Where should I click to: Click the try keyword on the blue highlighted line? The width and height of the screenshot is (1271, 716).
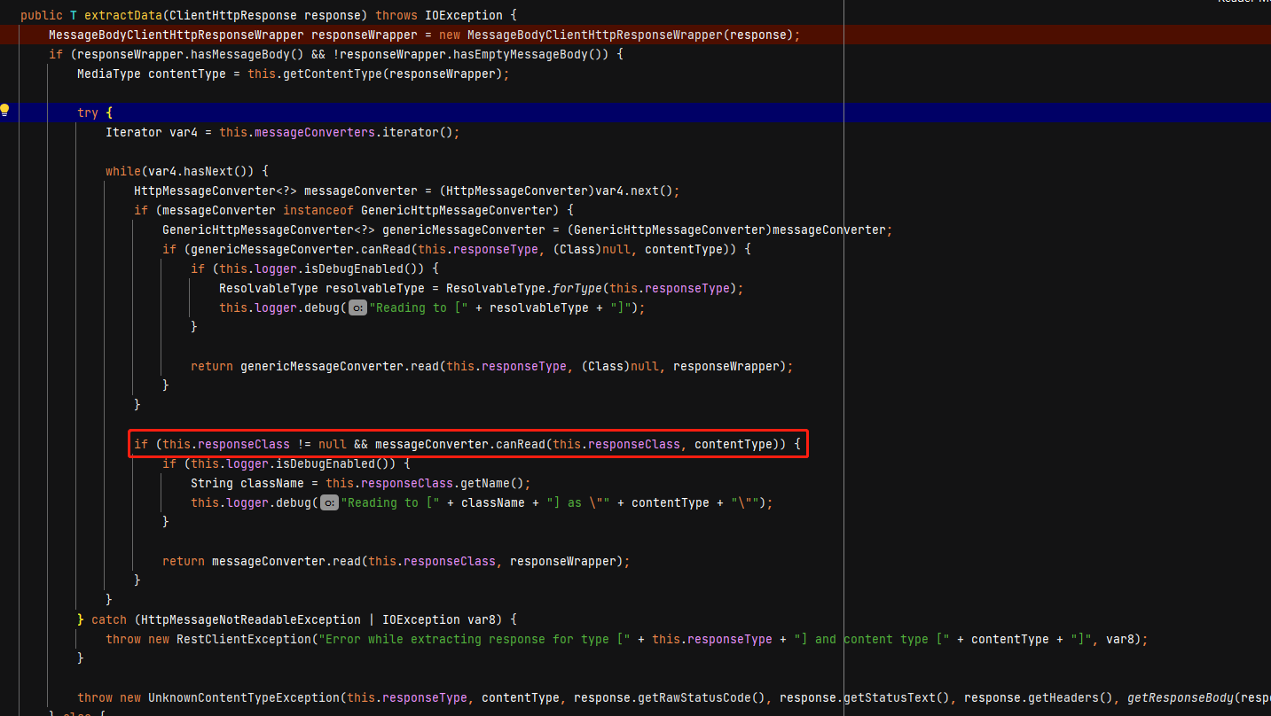pos(88,113)
